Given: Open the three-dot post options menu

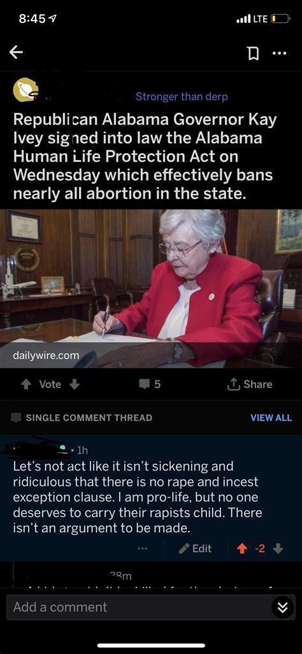Looking at the screenshot, I should (279, 53).
